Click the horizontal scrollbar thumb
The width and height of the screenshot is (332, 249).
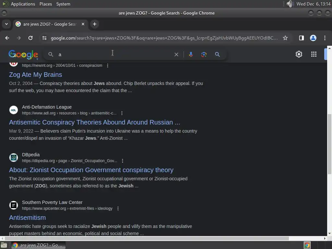click(x=147, y=238)
